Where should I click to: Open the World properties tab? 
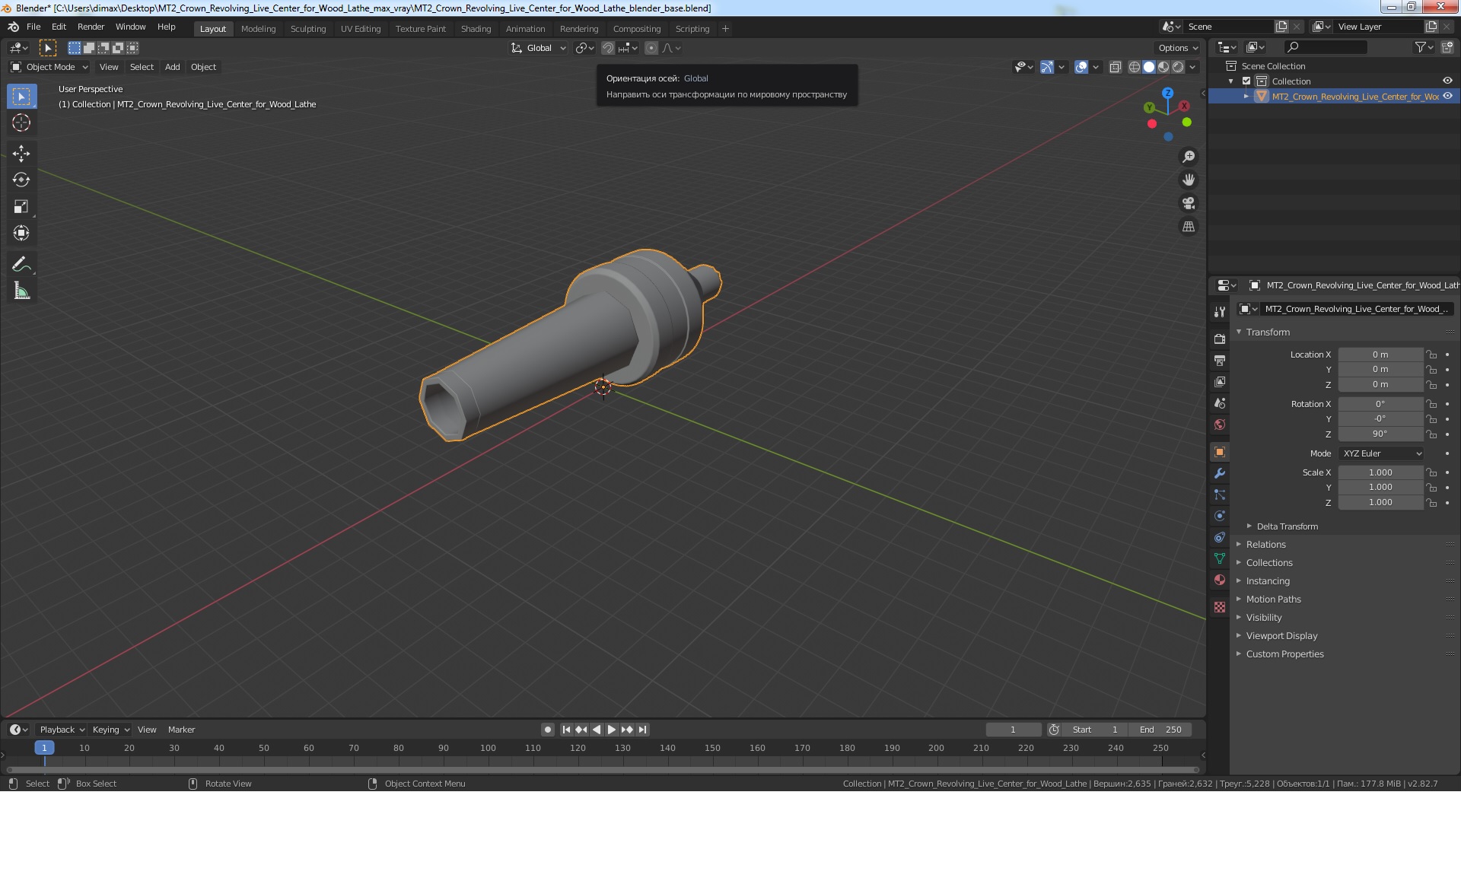[x=1220, y=425]
